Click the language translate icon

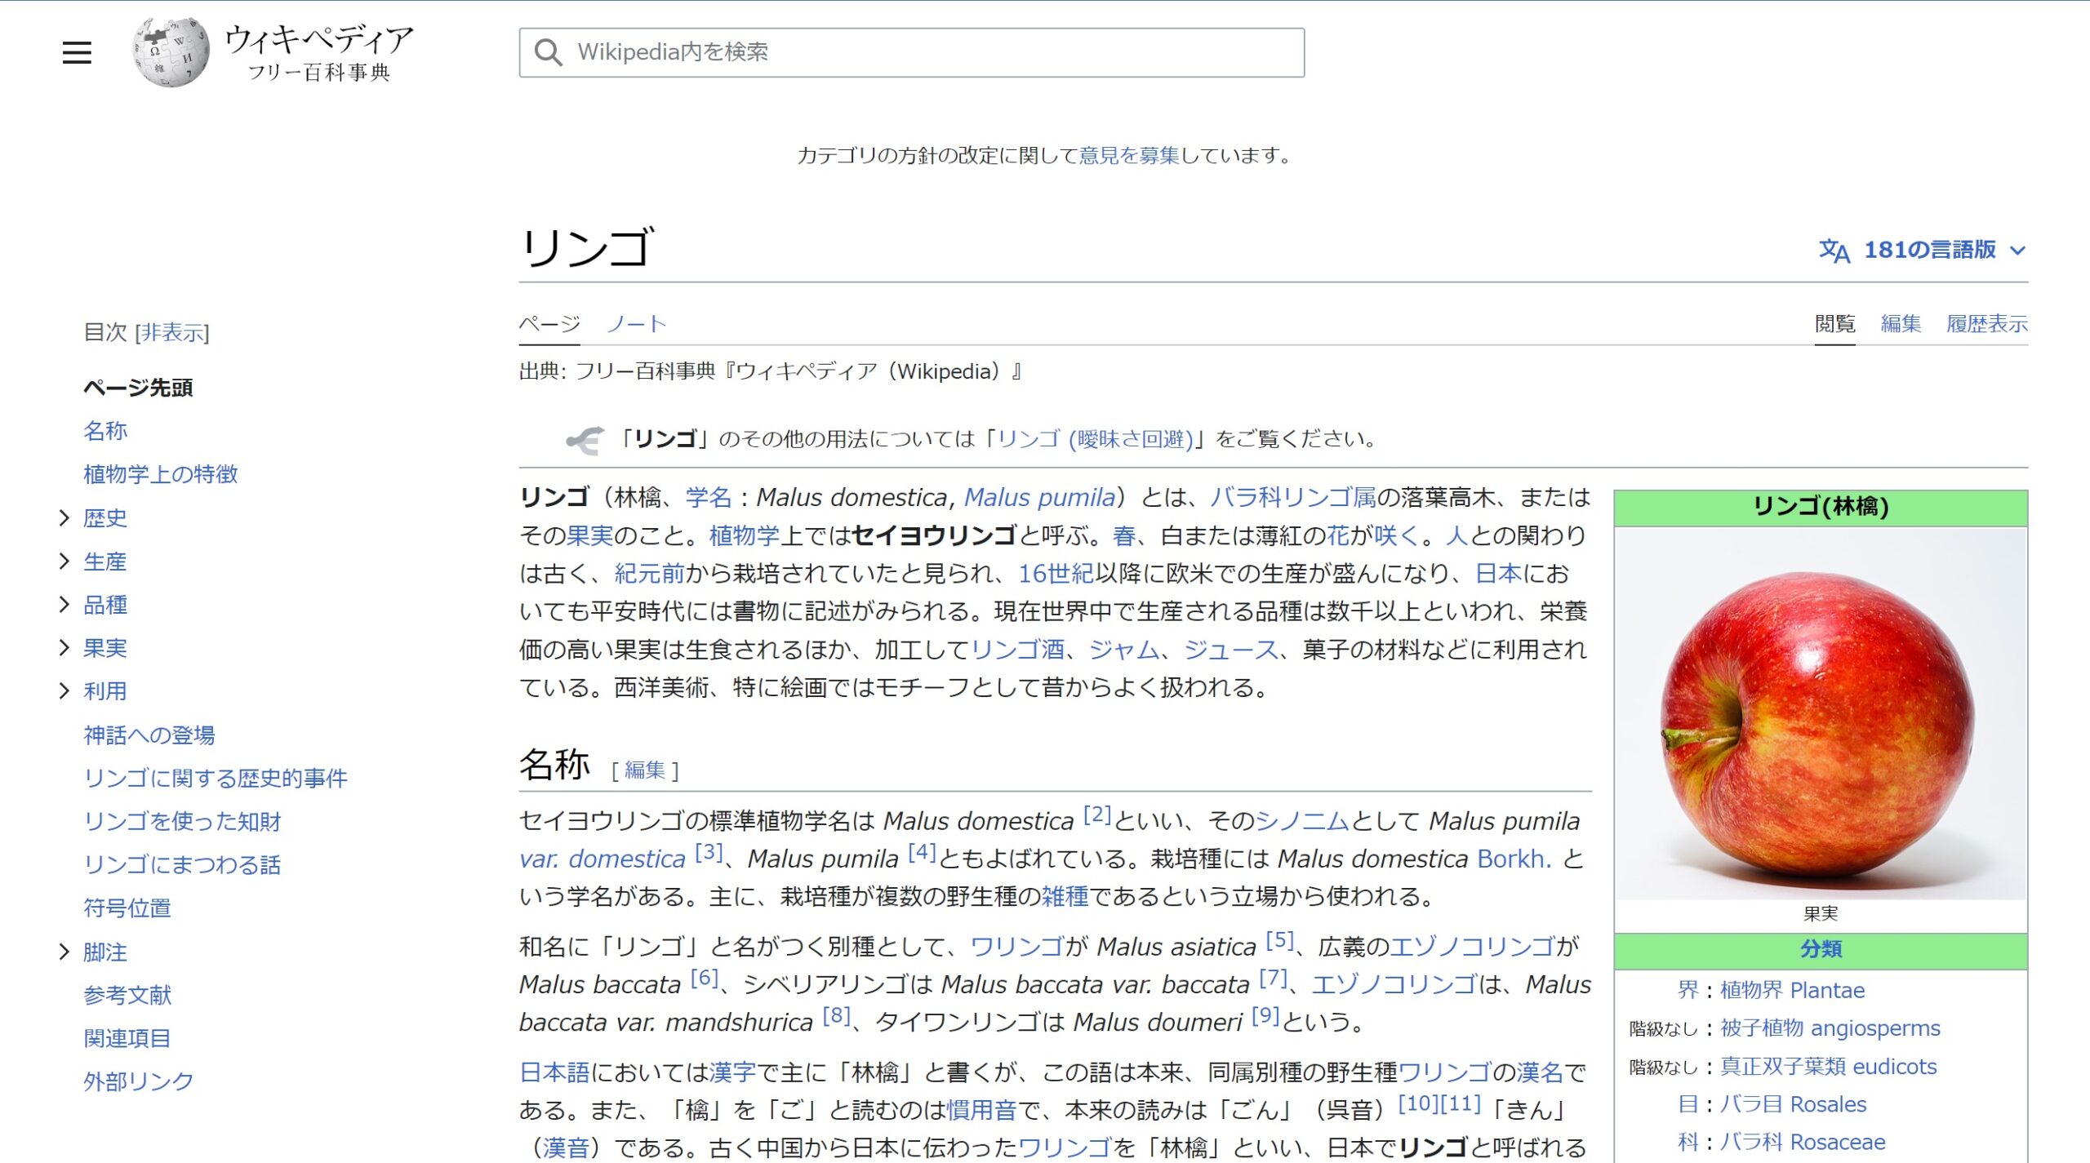(1834, 251)
